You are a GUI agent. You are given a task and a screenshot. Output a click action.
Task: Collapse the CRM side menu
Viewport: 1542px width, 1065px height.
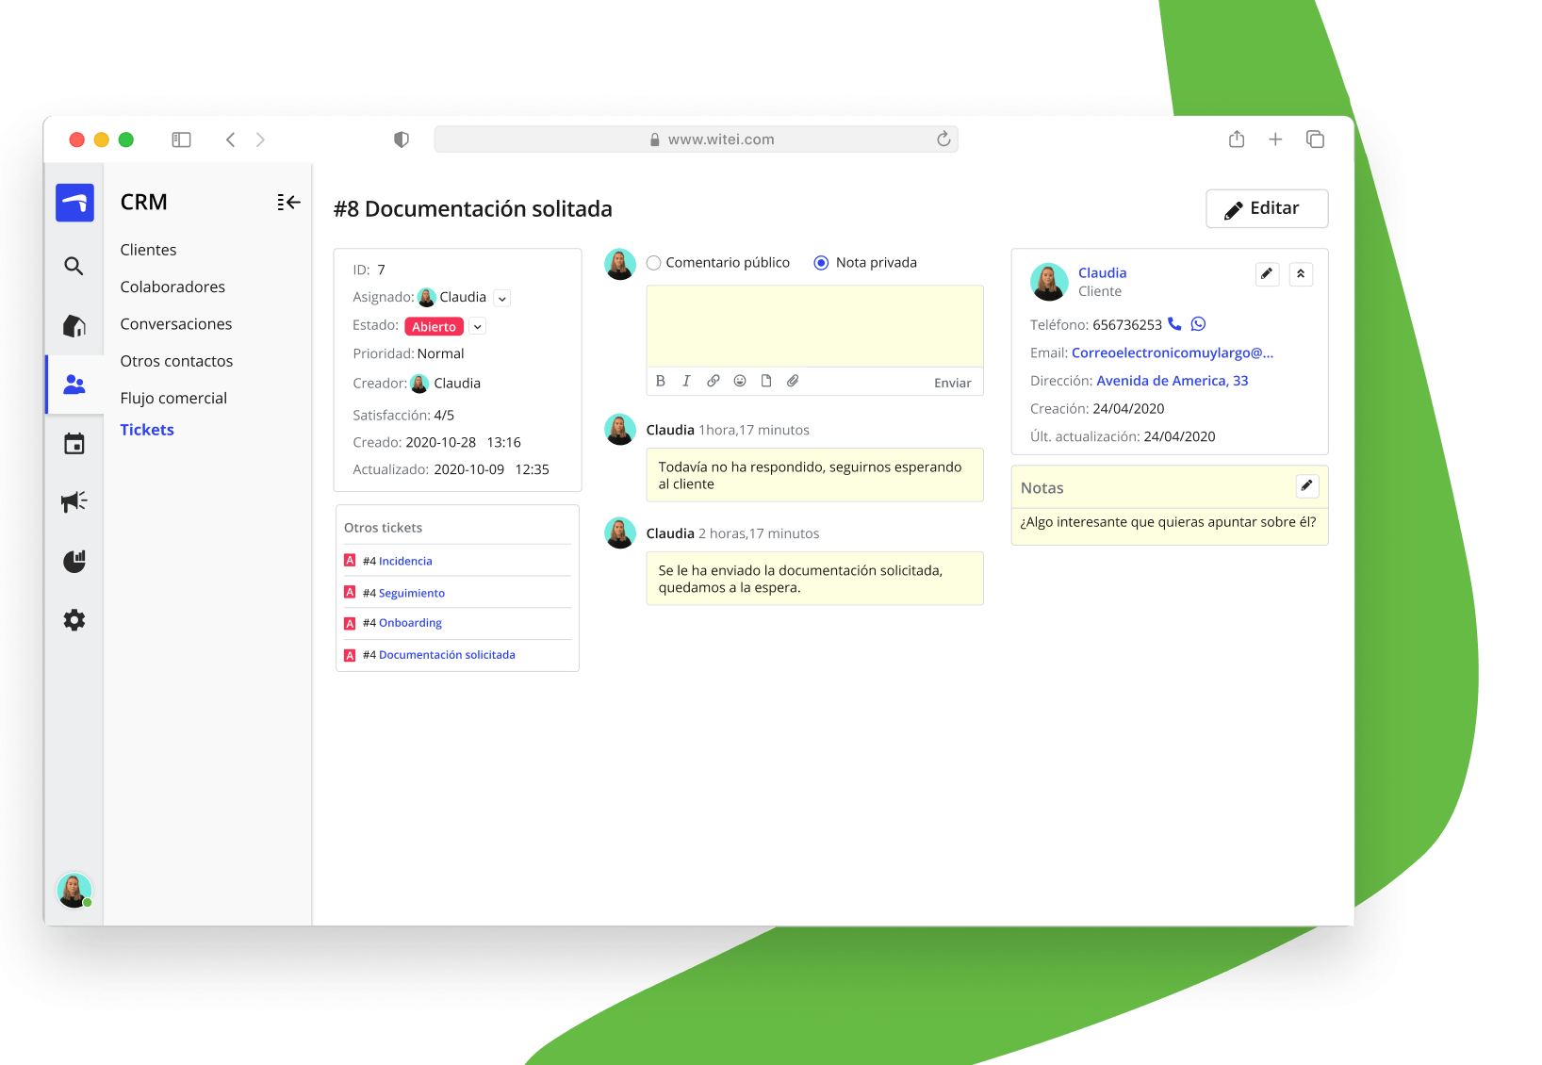[288, 203]
